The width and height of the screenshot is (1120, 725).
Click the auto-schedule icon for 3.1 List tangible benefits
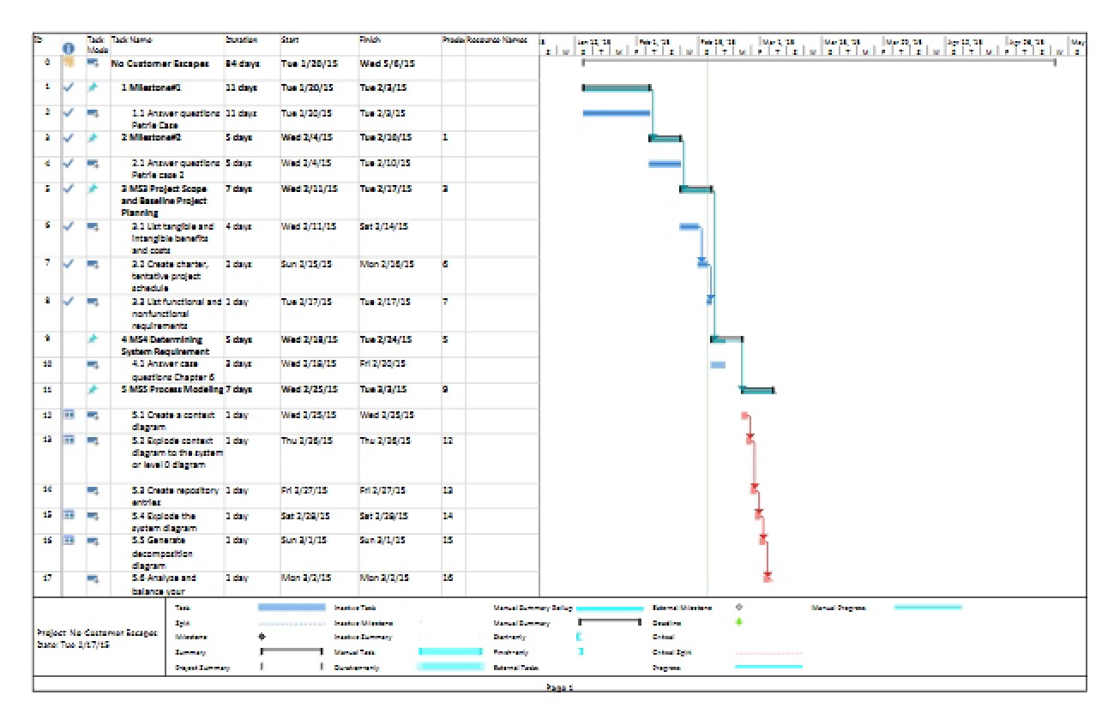point(93,226)
